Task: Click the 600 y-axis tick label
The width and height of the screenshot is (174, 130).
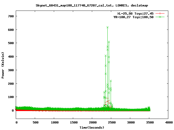Action: [x=11, y=30]
